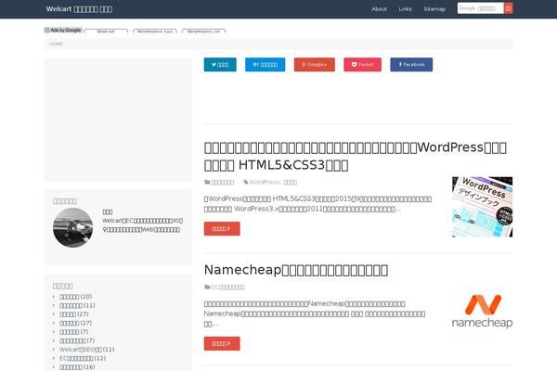Share on Google+ with the red button
The width and height of the screenshot is (557, 371).
coord(315,65)
